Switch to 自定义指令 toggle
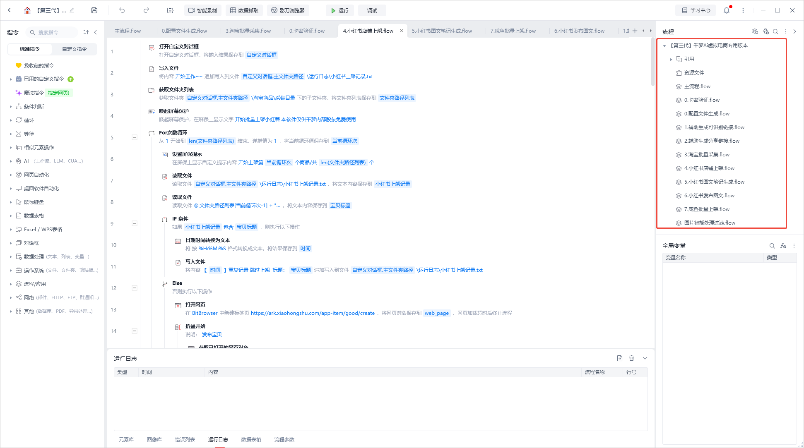 coord(75,49)
